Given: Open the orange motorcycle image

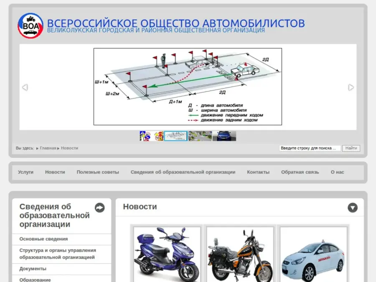Looking at the screenshot, I should click(240, 254).
